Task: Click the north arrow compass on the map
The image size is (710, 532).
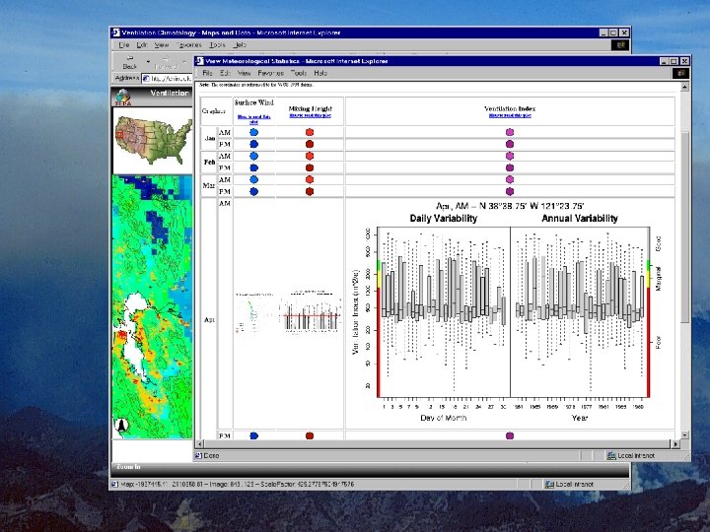Action: [x=122, y=425]
